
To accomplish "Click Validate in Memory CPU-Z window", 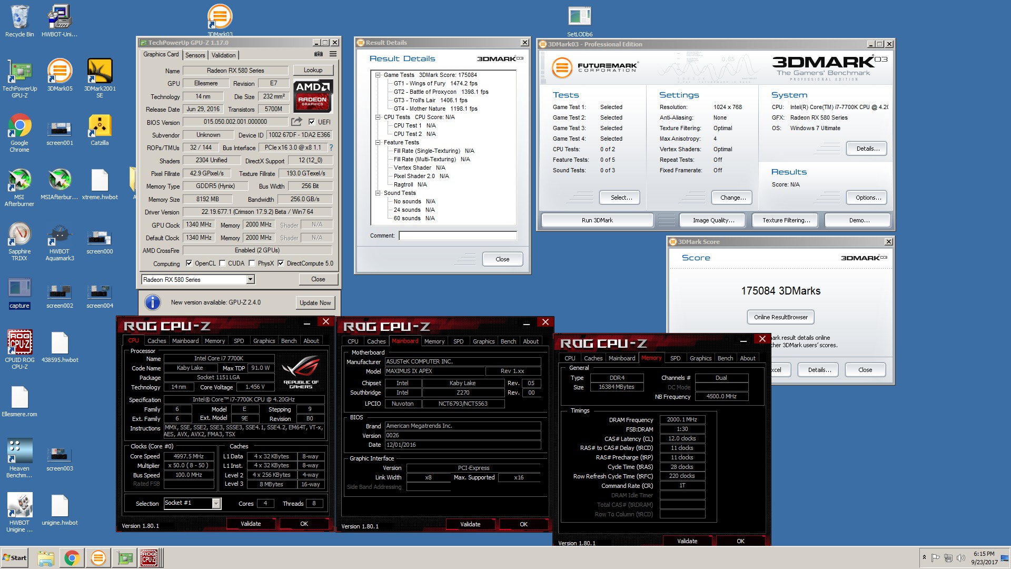I will pyautogui.click(x=687, y=541).
